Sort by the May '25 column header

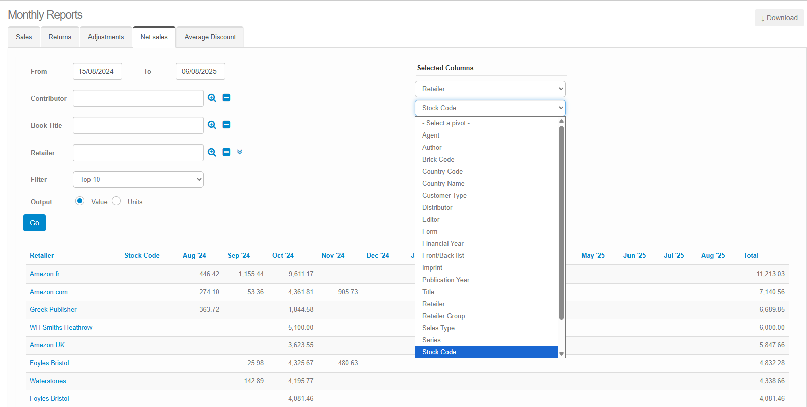(x=593, y=255)
